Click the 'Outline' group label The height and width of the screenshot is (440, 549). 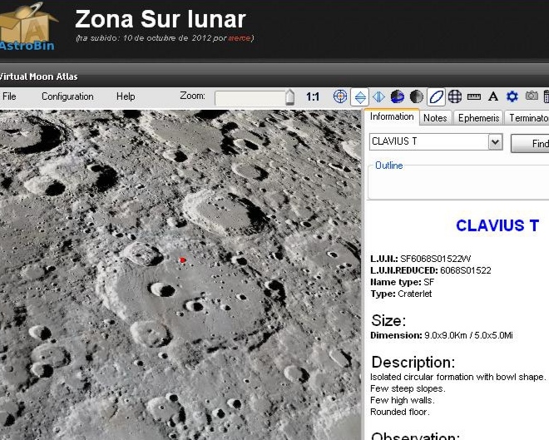click(388, 166)
